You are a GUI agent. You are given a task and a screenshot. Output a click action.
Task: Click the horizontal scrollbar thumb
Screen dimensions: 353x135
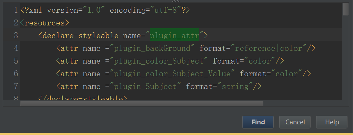coord(142,103)
